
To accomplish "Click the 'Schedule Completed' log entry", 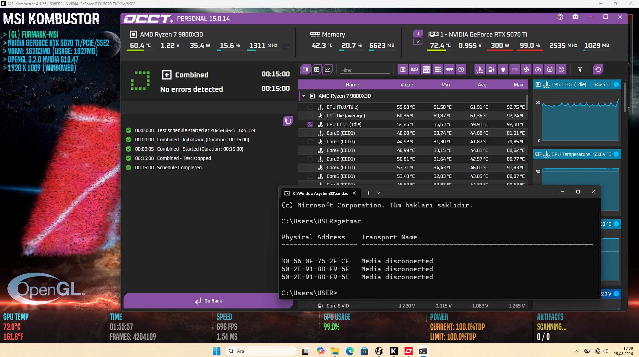I will 179,168.
